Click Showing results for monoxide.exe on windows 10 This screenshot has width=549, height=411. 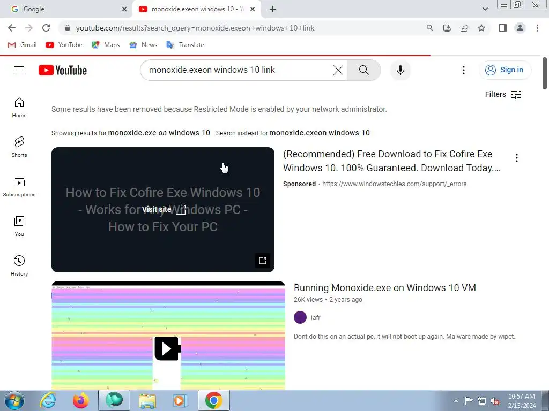[x=159, y=133]
